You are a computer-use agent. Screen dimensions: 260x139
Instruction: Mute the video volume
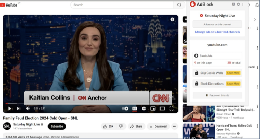[x=28, y=108]
